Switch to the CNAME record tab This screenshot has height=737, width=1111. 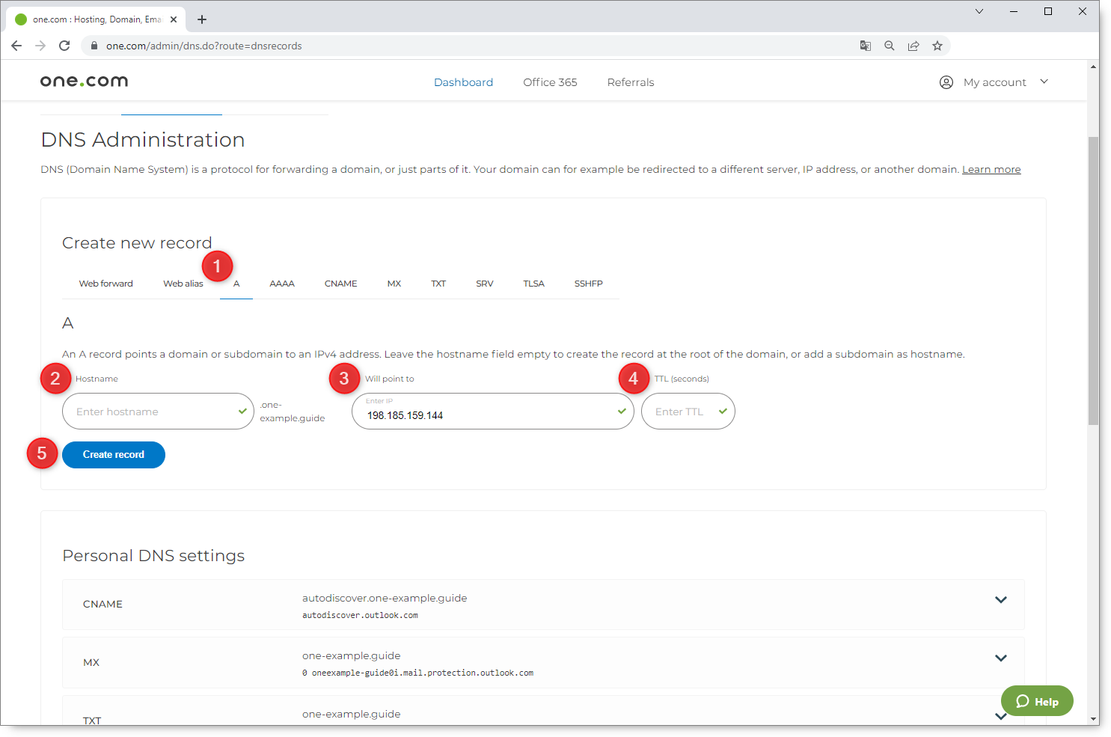340,284
